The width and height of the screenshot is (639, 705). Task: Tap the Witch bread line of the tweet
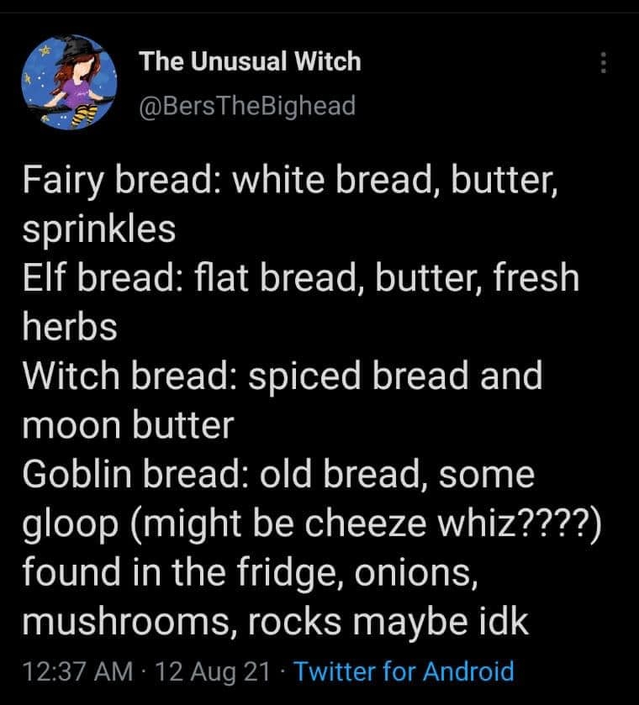point(283,376)
